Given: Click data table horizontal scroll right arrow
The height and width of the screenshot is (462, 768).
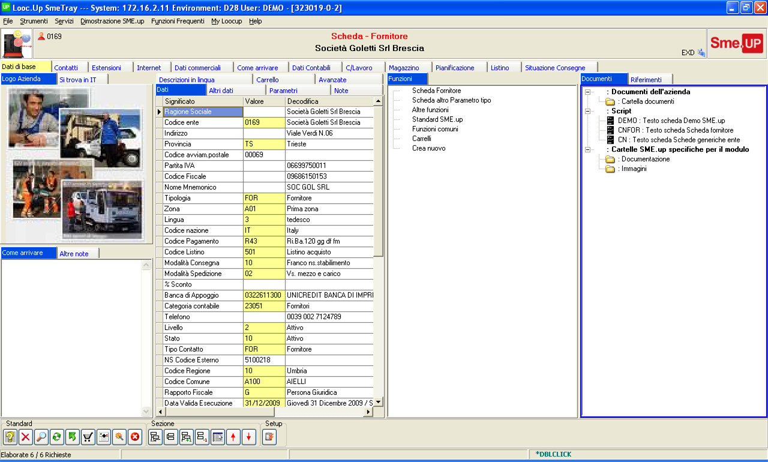Looking at the screenshot, I should (368, 412).
